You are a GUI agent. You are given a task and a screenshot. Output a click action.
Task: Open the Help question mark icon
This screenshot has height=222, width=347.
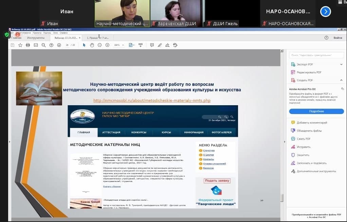326,38
